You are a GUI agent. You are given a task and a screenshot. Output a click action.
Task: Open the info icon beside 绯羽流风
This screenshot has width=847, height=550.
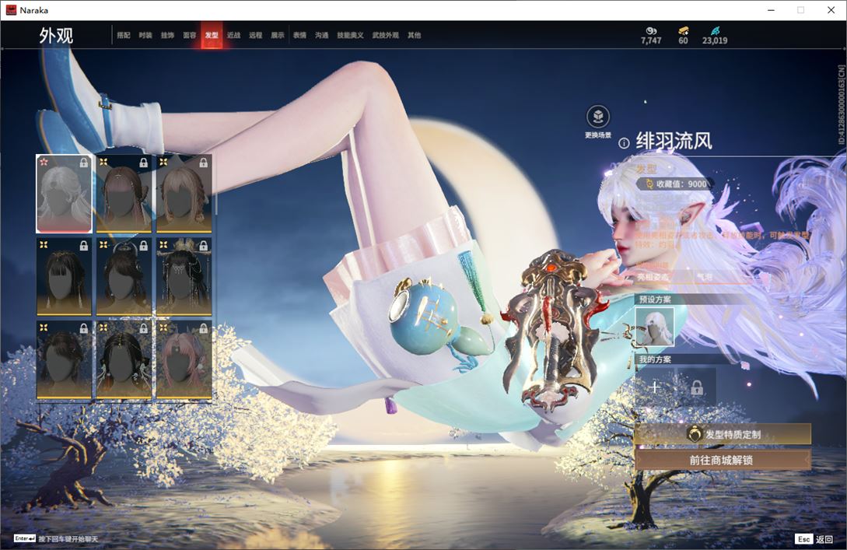(624, 143)
